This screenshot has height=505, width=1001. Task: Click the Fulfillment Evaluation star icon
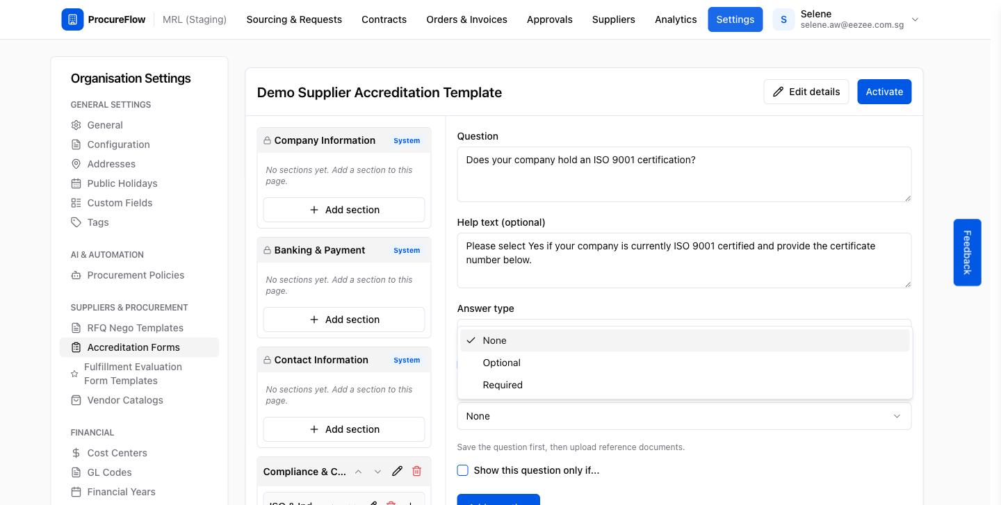pyautogui.click(x=74, y=374)
